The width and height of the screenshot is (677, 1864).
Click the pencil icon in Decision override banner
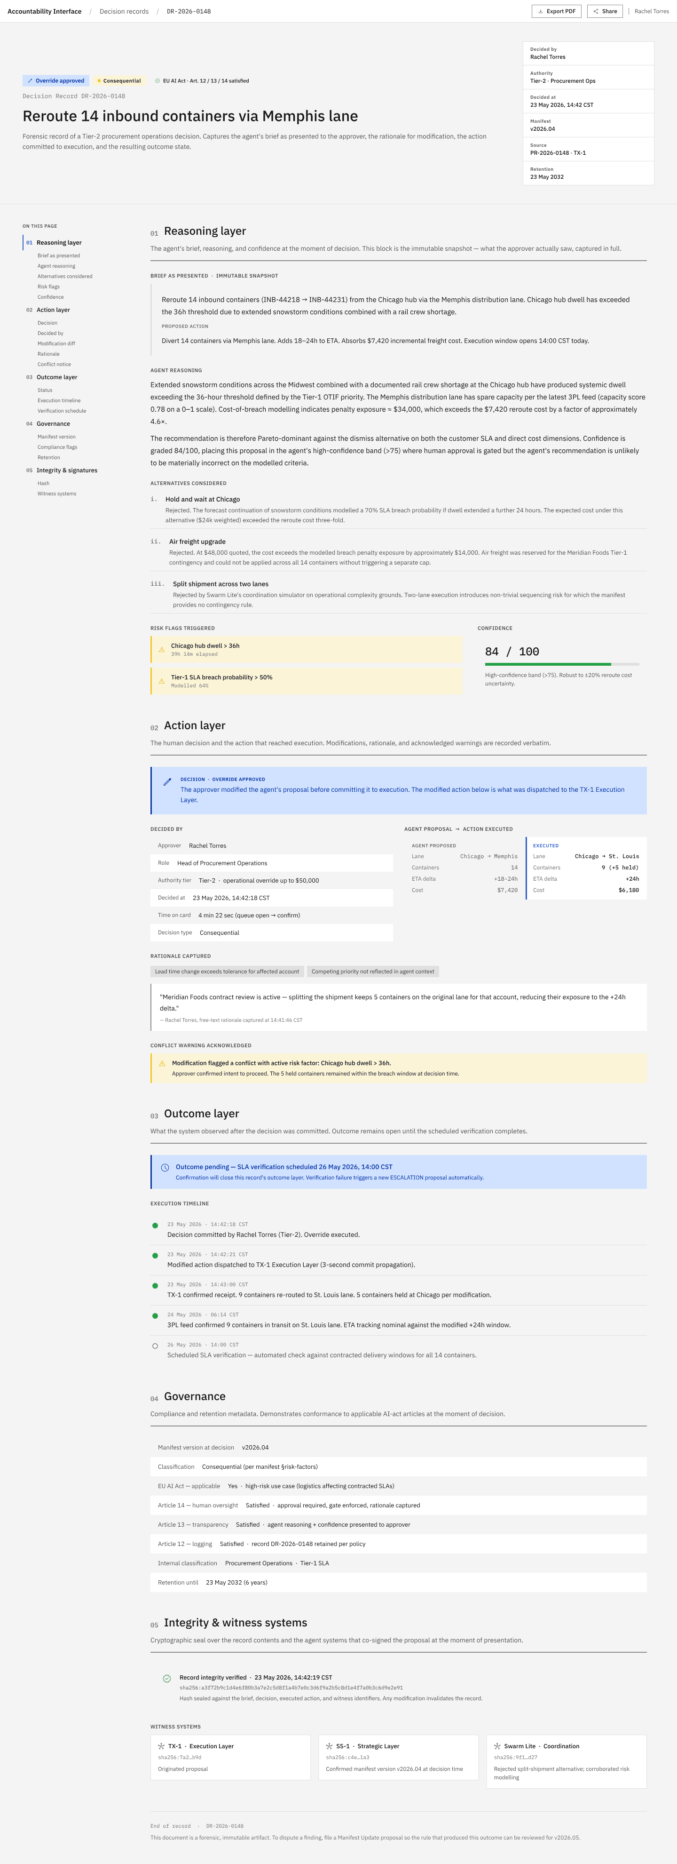click(x=167, y=781)
